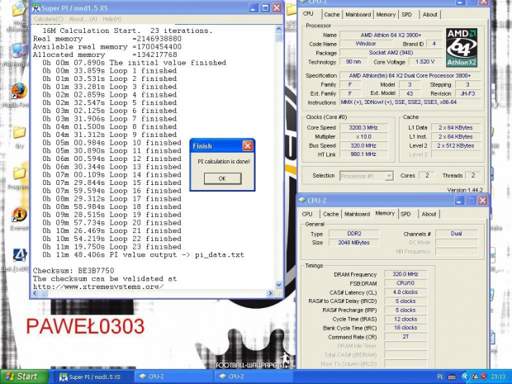This screenshot has width=512, height=384.
Task: Click the Core Speed value 3200.3 MHz
Action: pyautogui.click(x=363, y=128)
